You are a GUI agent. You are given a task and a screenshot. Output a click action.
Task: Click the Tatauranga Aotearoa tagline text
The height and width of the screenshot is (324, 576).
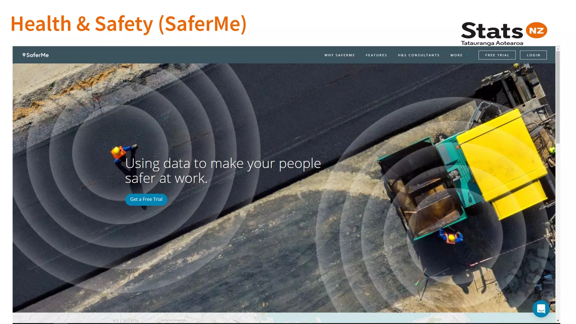click(492, 43)
